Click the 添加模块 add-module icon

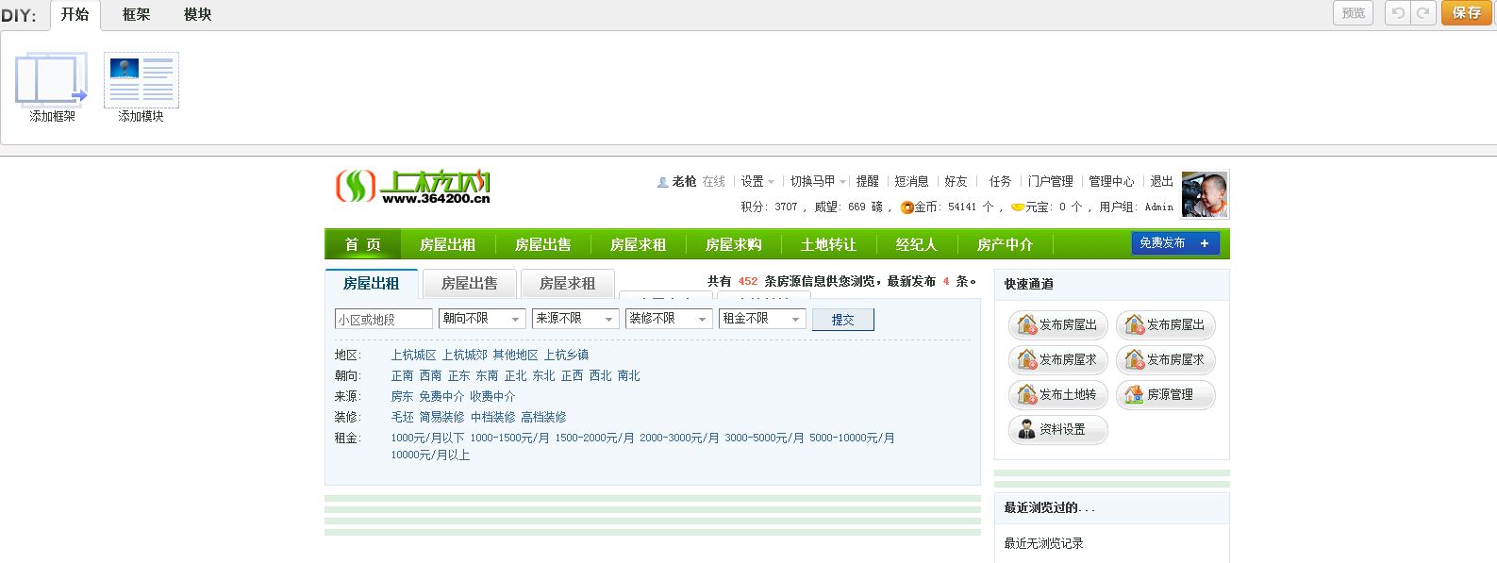[x=141, y=79]
